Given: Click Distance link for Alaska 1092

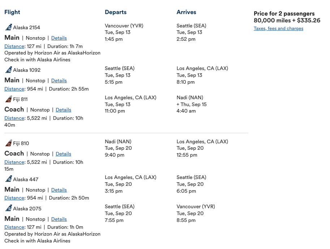Looking at the screenshot, I should pyautogui.click(x=14, y=89).
